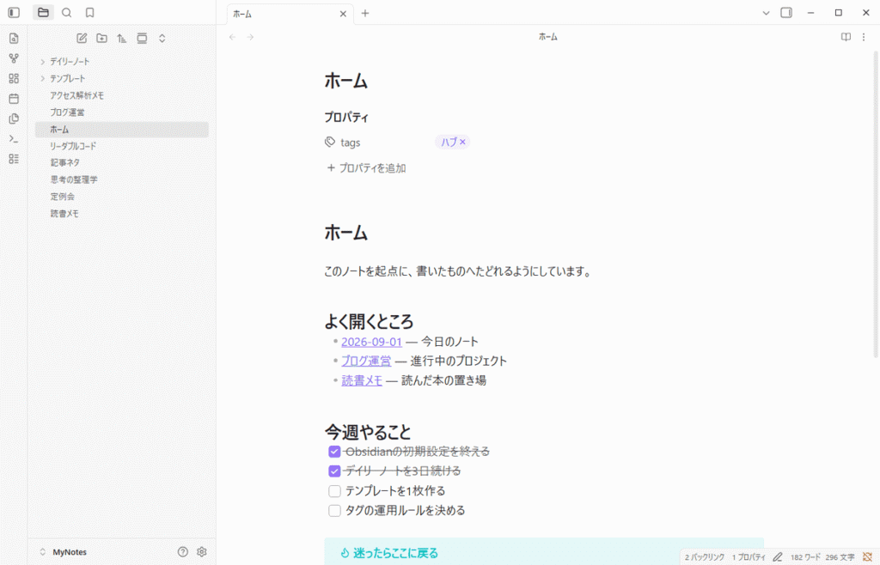Click '2 バックリンク' in status bar
This screenshot has width=880, height=565.
coord(705,557)
